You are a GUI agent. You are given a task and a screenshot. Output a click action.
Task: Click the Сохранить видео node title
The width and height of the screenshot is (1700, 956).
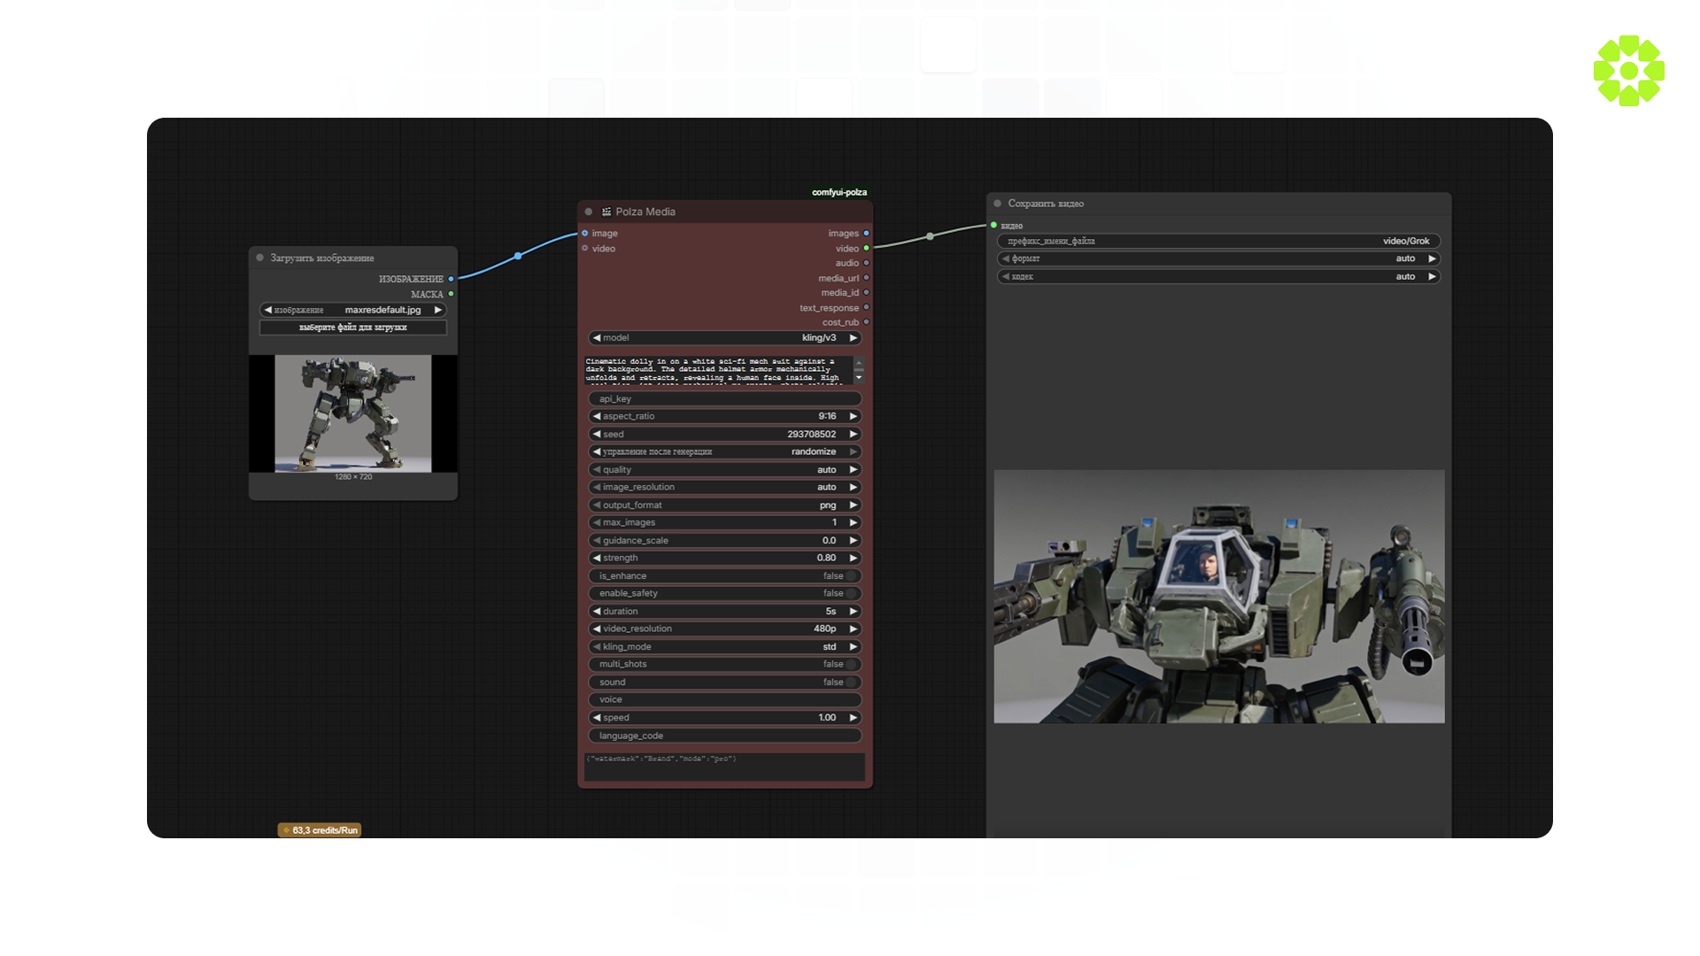(x=1046, y=204)
